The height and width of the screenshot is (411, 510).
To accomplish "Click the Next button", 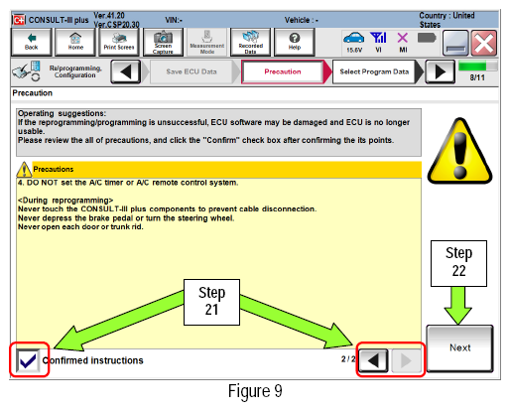I will [x=459, y=348].
